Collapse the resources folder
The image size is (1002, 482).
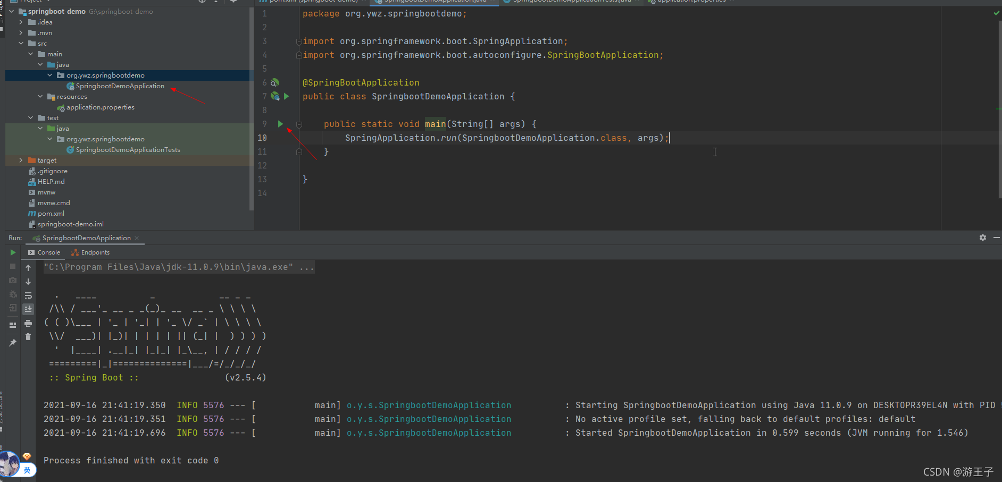(x=40, y=96)
